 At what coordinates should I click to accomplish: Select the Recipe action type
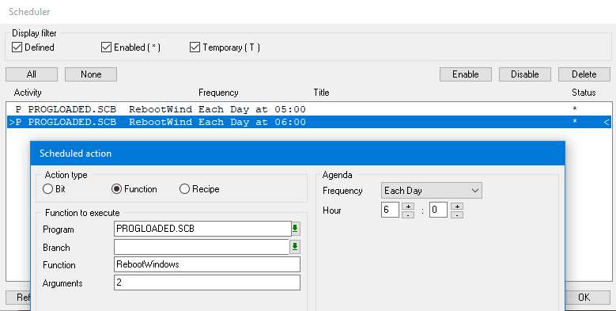(x=185, y=189)
